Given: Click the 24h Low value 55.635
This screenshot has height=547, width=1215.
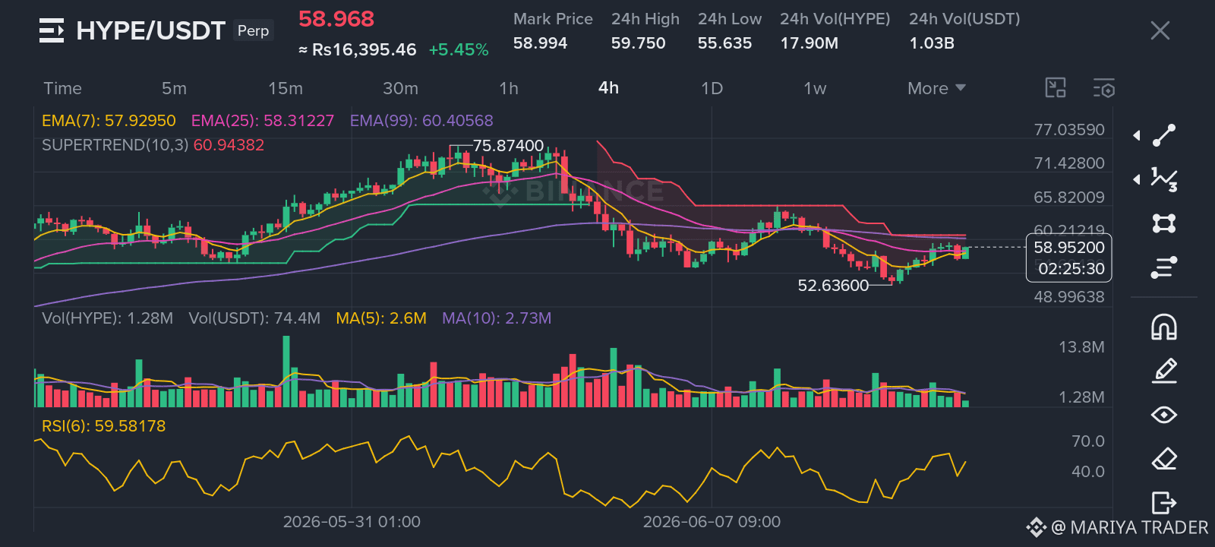Looking at the screenshot, I should click(x=724, y=43).
